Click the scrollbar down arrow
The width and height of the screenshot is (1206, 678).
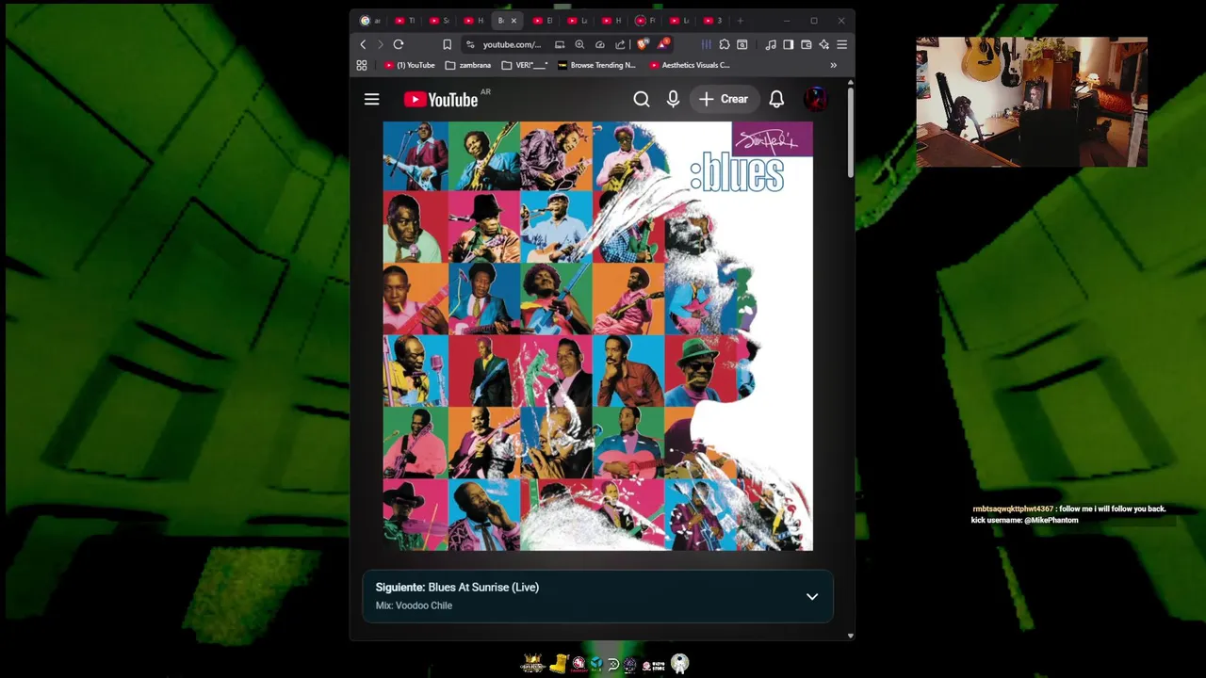(x=850, y=636)
